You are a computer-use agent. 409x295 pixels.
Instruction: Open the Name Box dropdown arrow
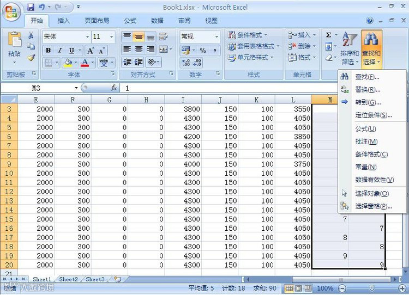(x=76, y=88)
